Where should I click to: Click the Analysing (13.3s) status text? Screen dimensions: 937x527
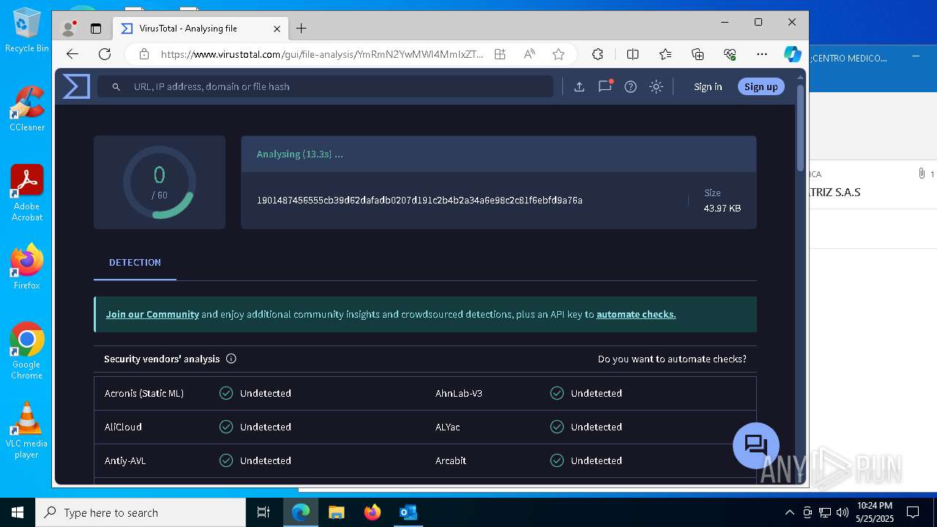pos(299,154)
